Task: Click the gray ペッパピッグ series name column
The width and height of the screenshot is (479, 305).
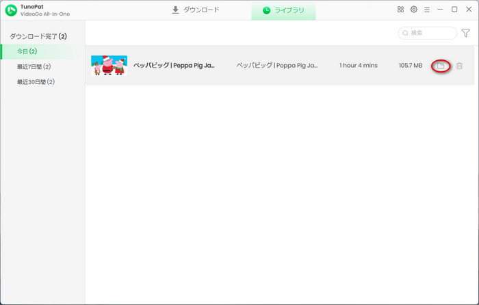Action: [x=276, y=66]
